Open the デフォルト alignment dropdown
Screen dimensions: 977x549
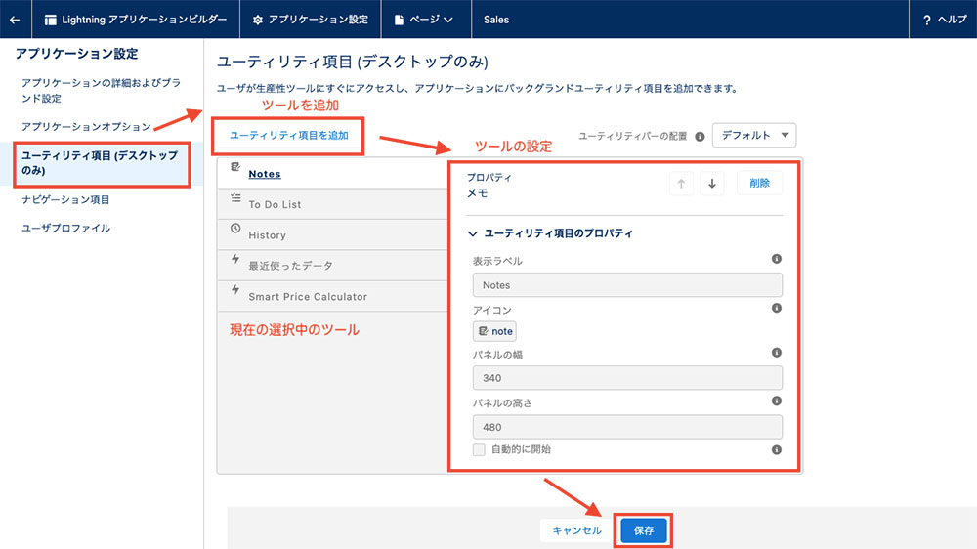(x=754, y=135)
